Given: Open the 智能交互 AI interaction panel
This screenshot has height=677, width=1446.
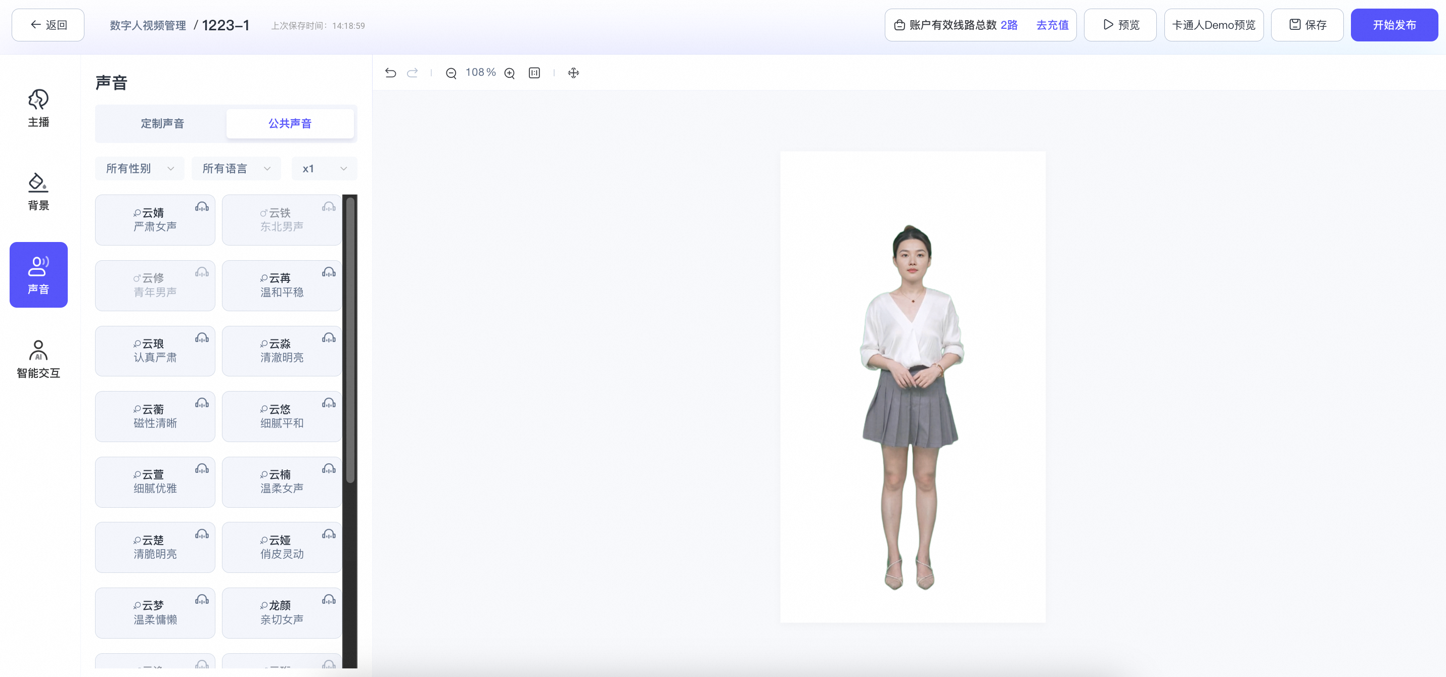Looking at the screenshot, I should [38, 359].
